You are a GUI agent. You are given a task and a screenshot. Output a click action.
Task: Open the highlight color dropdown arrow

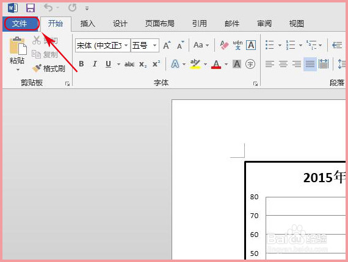205,65
